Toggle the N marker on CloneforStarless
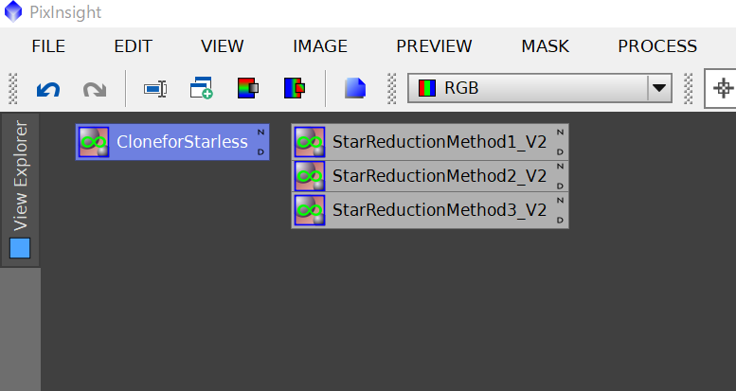 point(261,133)
